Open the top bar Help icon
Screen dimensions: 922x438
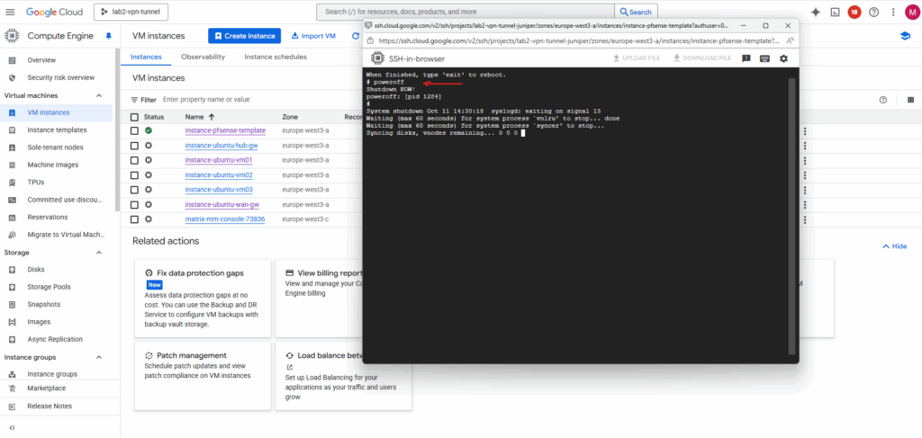(x=873, y=12)
